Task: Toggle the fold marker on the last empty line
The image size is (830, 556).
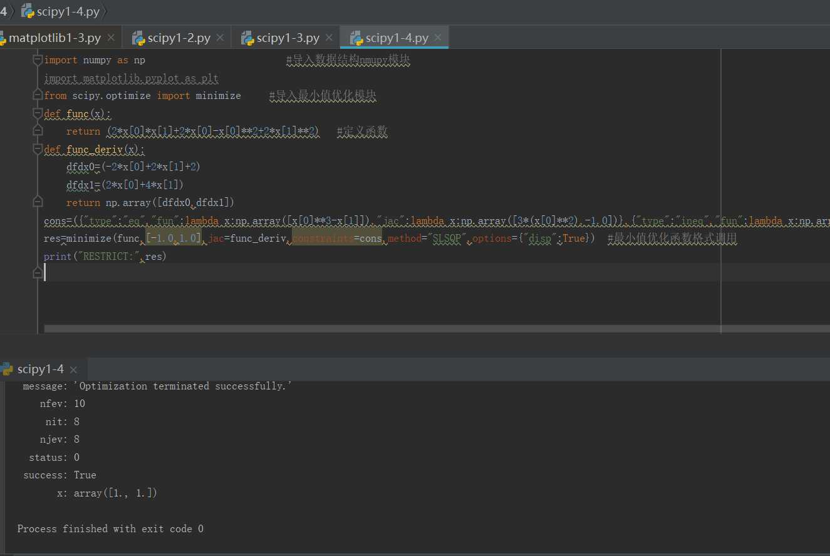Action: [x=37, y=272]
